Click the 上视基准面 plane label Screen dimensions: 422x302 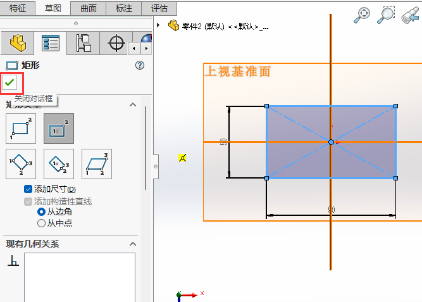(238, 72)
